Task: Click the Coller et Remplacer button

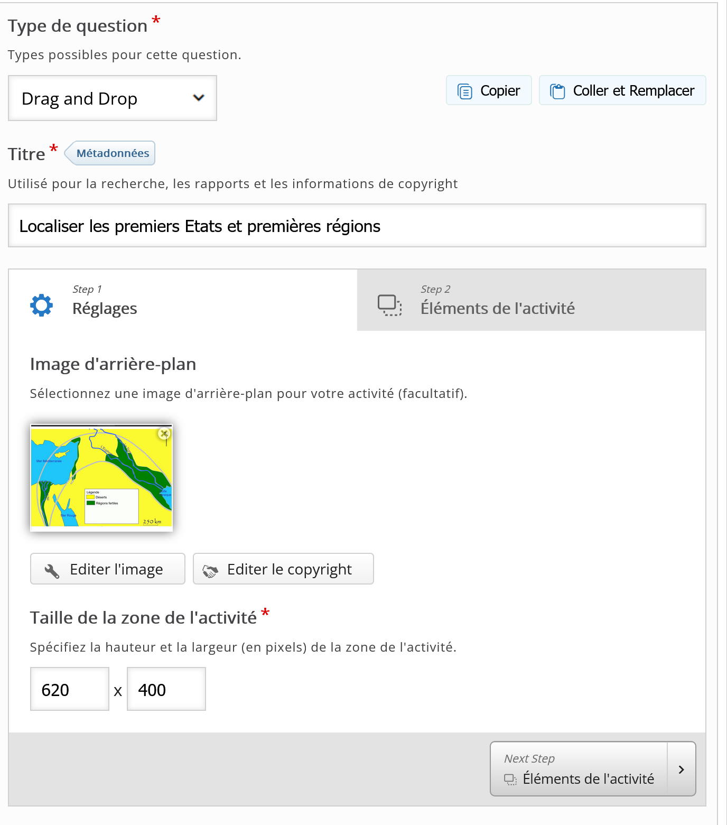Action: (x=622, y=90)
